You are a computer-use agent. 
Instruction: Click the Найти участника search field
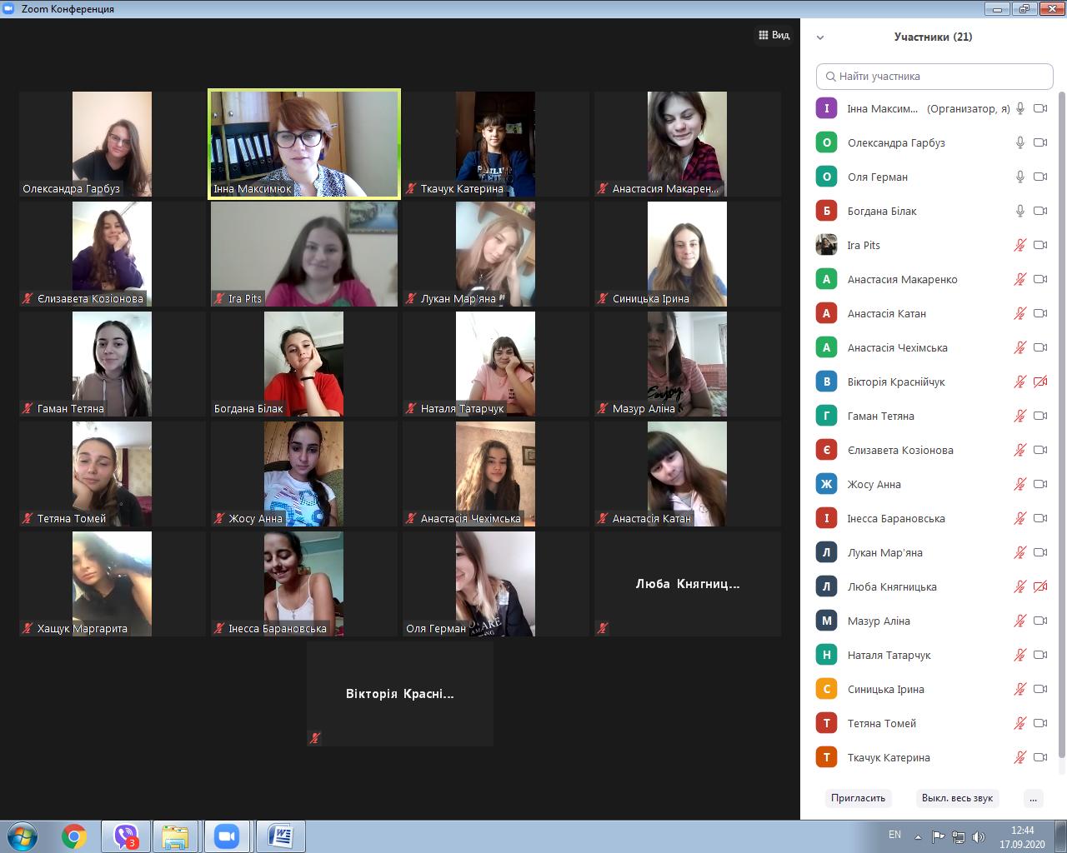934,76
